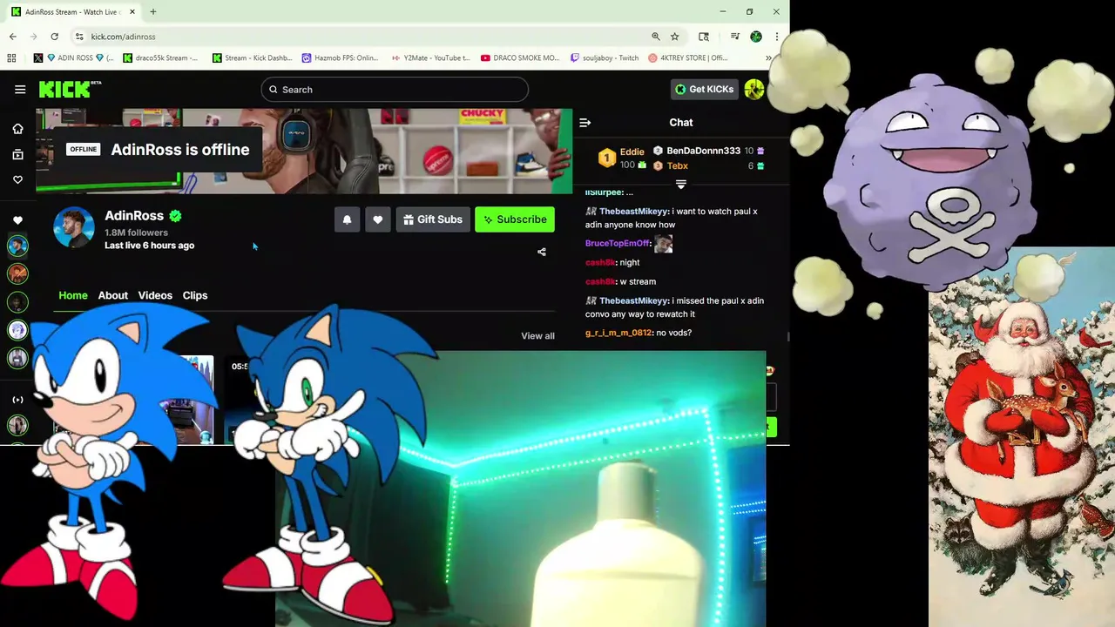The width and height of the screenshot is (1115, 627).
Task: Open the Kick hamburger menu
Action: click(x=20, y=89)
